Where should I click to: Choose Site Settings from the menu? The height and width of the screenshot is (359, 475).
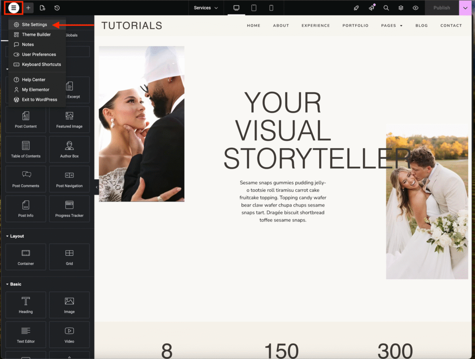[x=34, y=25]
